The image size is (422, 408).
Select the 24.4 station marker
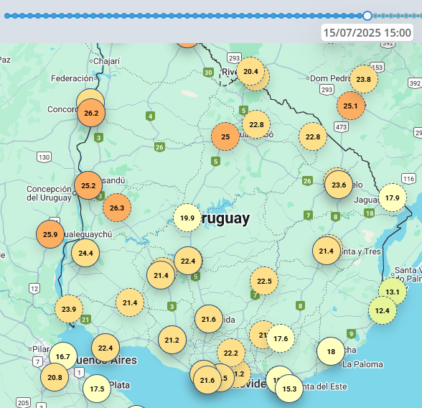[85, 253]
